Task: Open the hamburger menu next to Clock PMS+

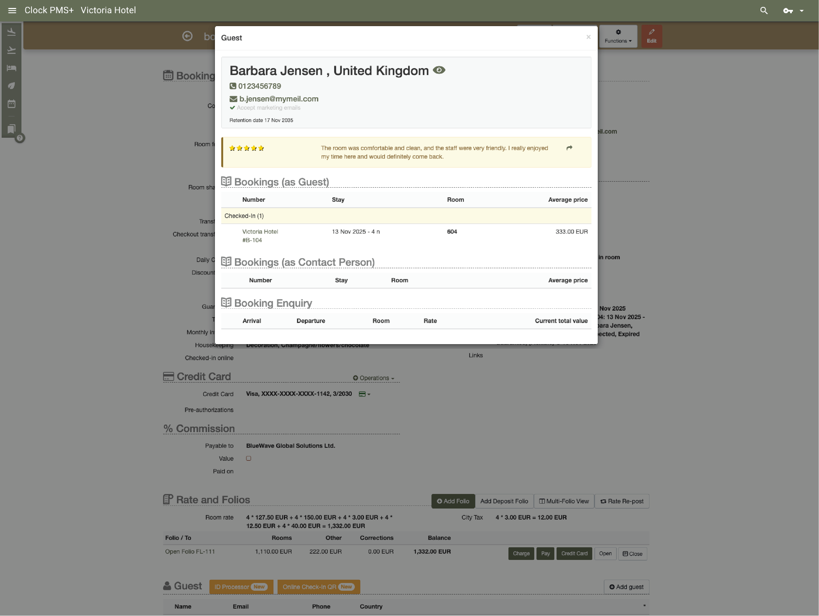Action: tap(12, 10)
